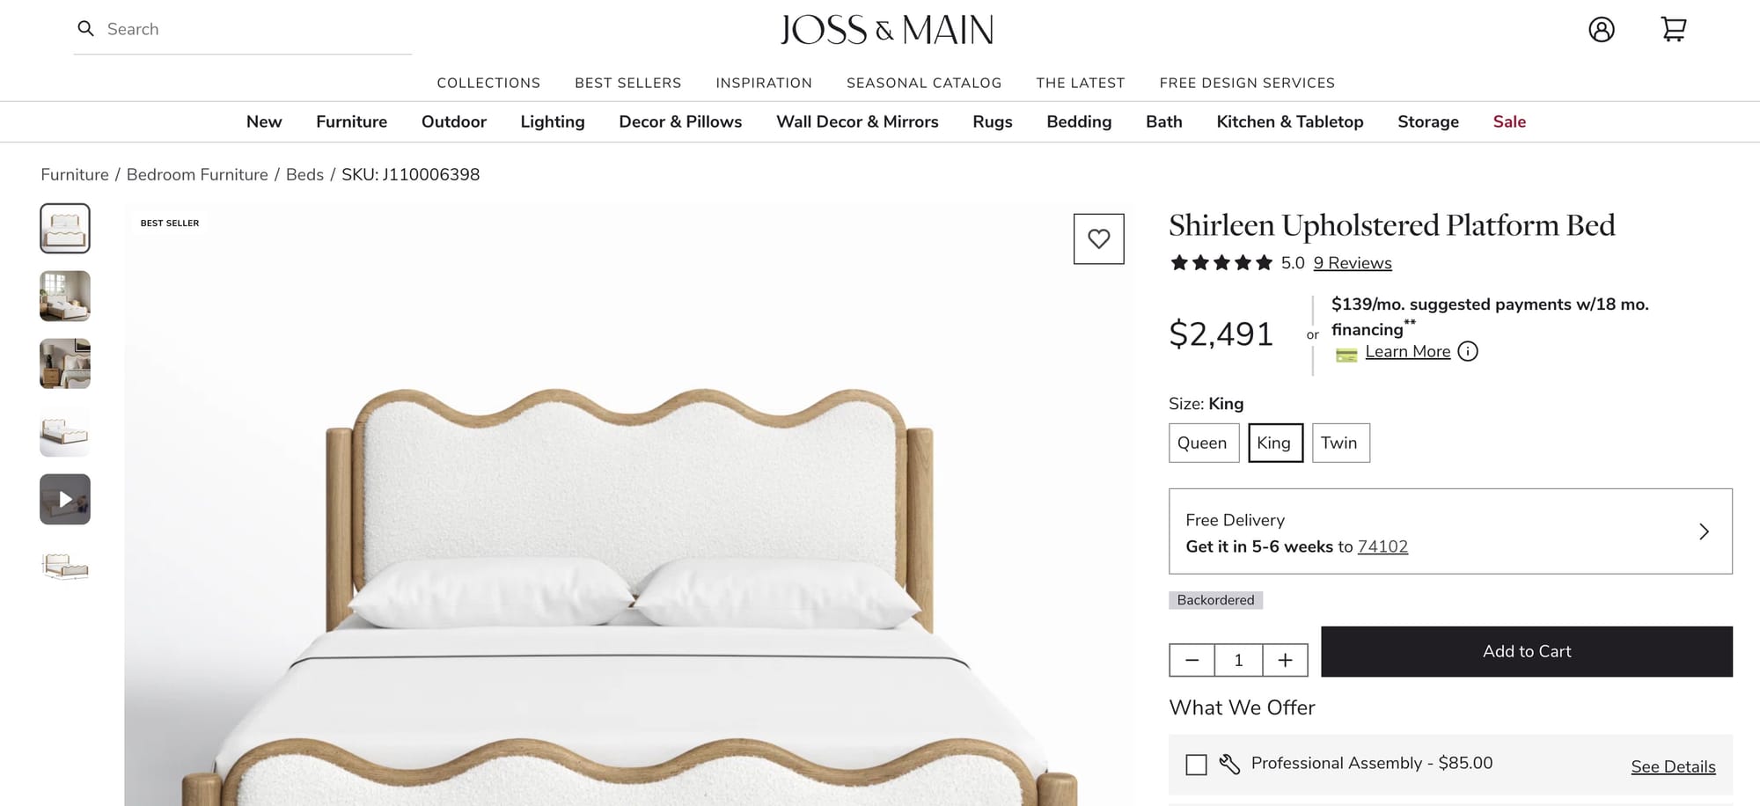1760x806 pixels.
Task: Save product with the heart icon
Action: [1098, 238]
